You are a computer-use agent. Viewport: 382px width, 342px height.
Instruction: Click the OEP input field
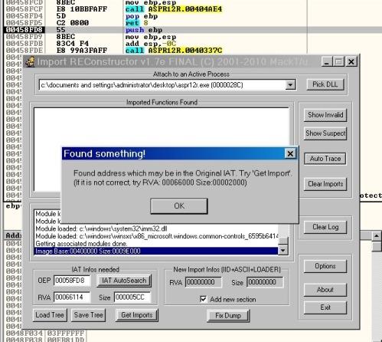tap(72, 281)
